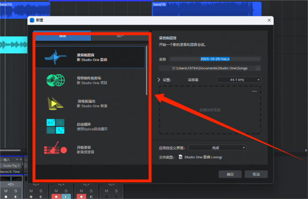Browse save location with the ... button
The height and width of the screenshot is (199, 308).
(x=258, y=68)
